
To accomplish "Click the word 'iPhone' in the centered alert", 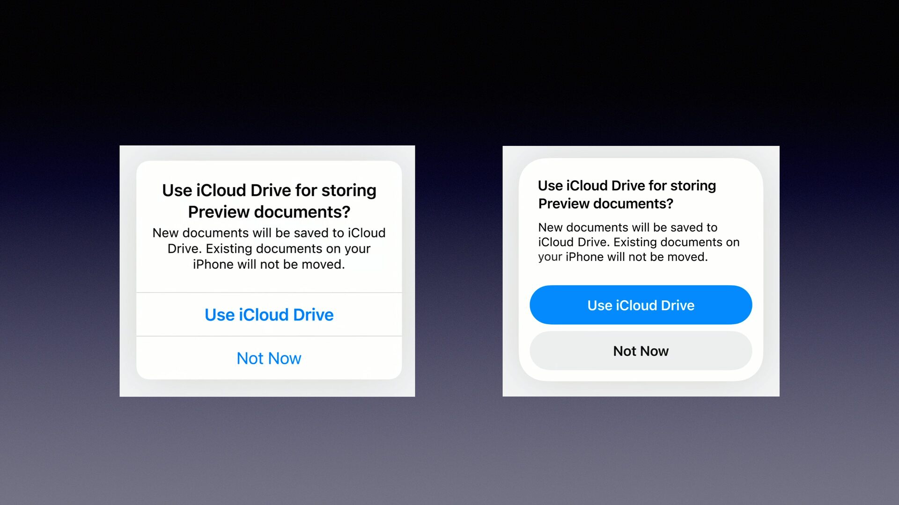I will (213, 264).
